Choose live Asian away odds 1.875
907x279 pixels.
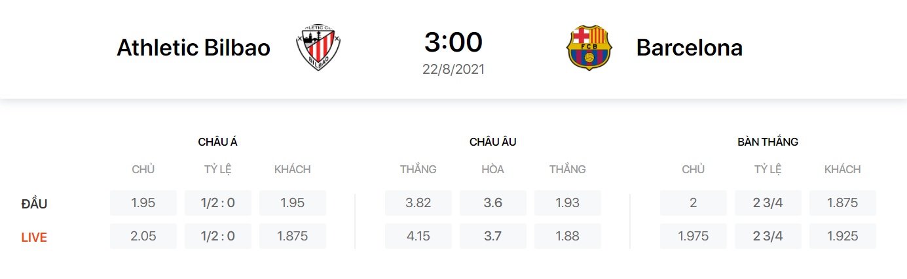click(x=292, y=236)
